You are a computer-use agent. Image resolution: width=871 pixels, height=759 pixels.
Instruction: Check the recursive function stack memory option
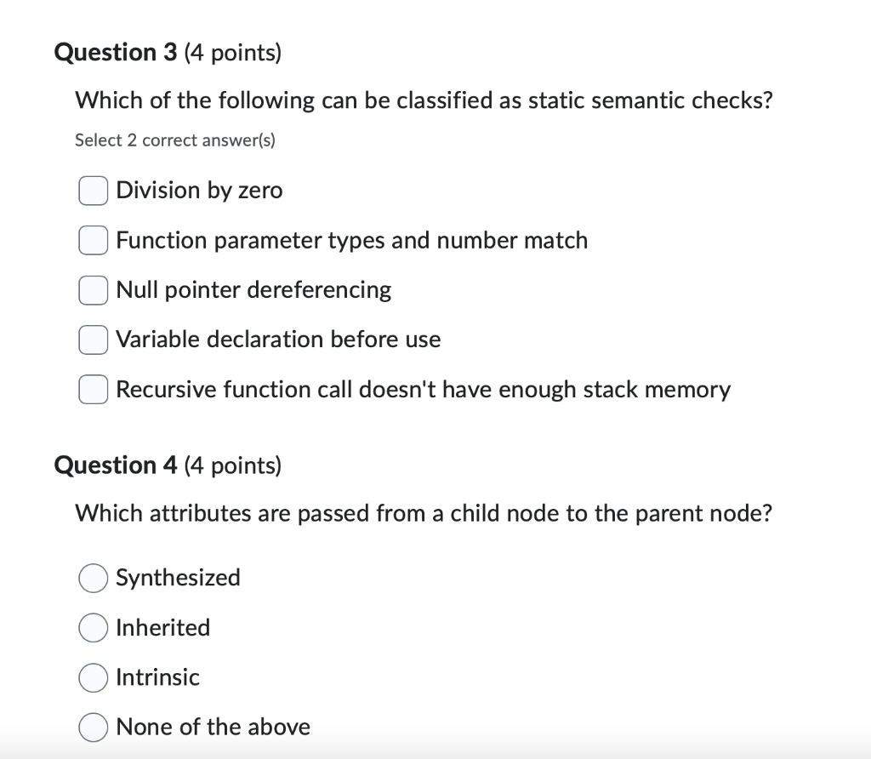pos(93,390)
